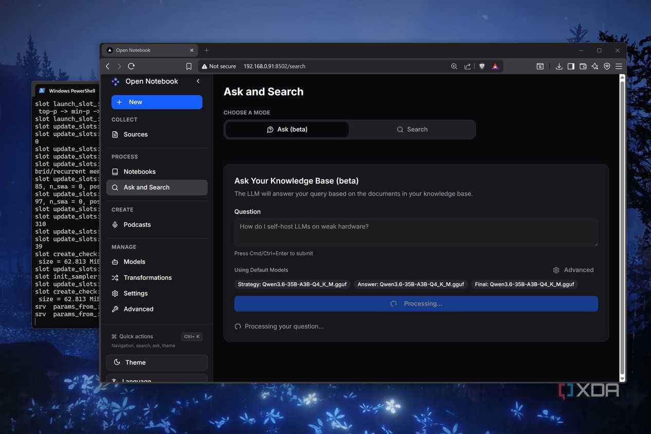Open the Brave Wallet icon

pyautogui.click(x=583, y=66)
